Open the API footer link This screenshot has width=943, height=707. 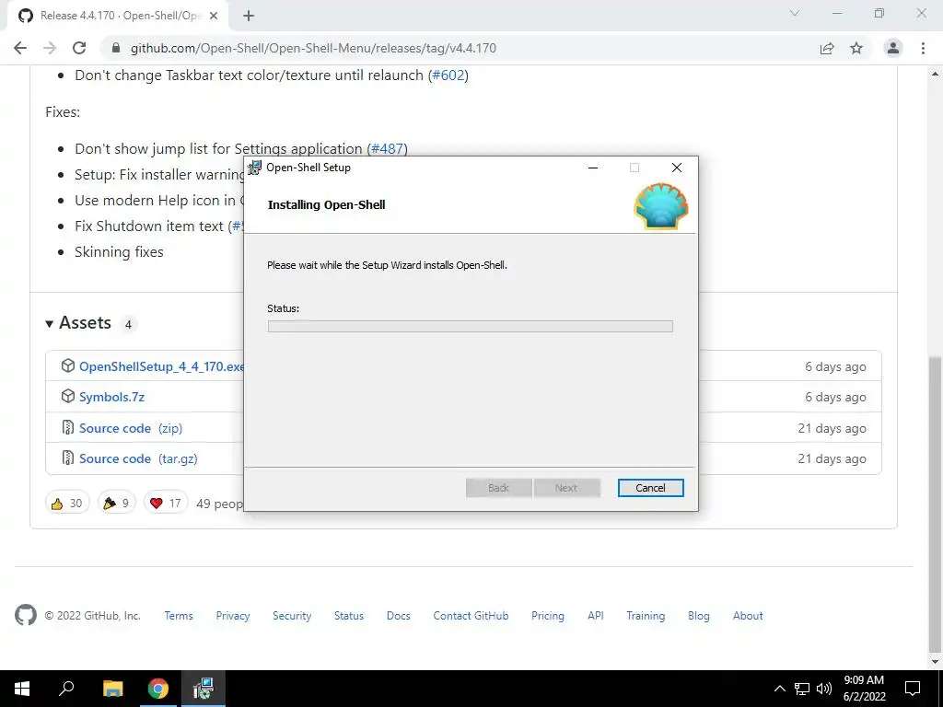[596, 616]
